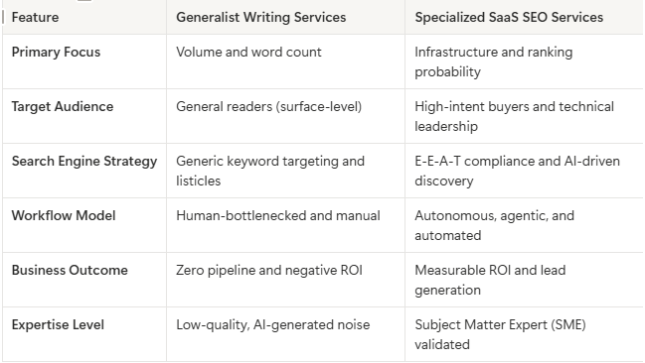The width and height of the screenshot is (645, 363).
Task: Click the Primary Focus row label
Action: click(x=56, y=53)
